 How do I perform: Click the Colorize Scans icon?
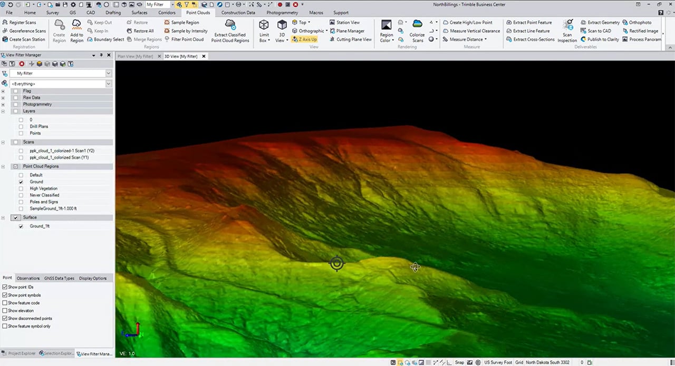418,24
